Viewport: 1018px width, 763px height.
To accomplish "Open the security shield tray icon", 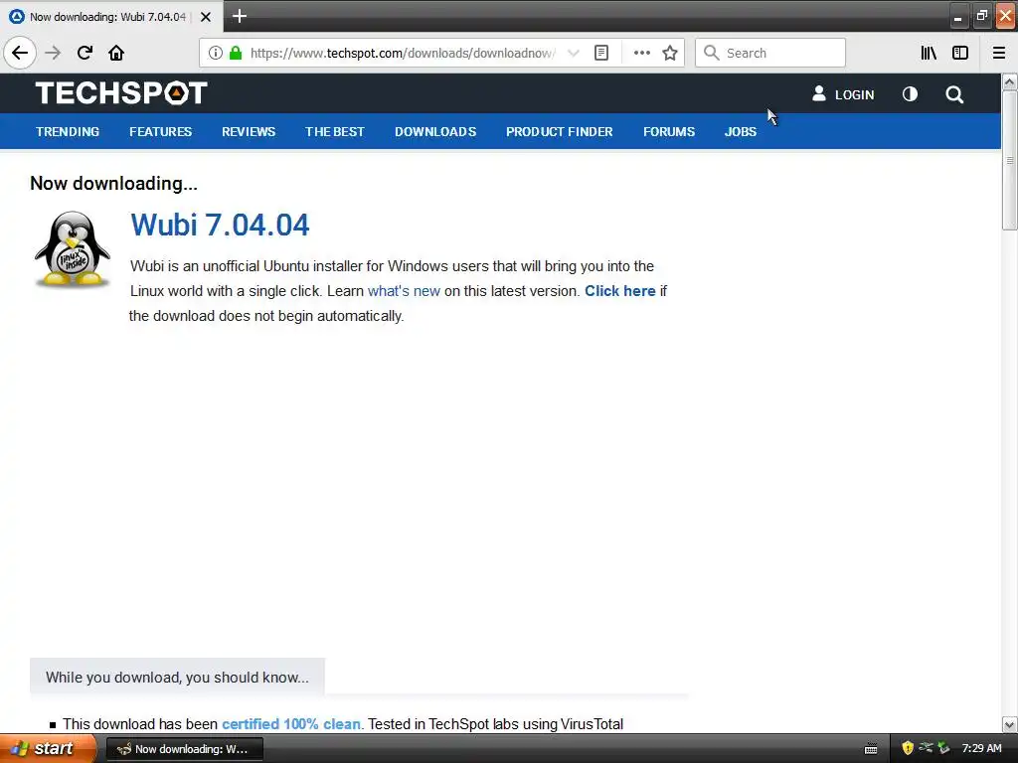I will pos(908,748).
